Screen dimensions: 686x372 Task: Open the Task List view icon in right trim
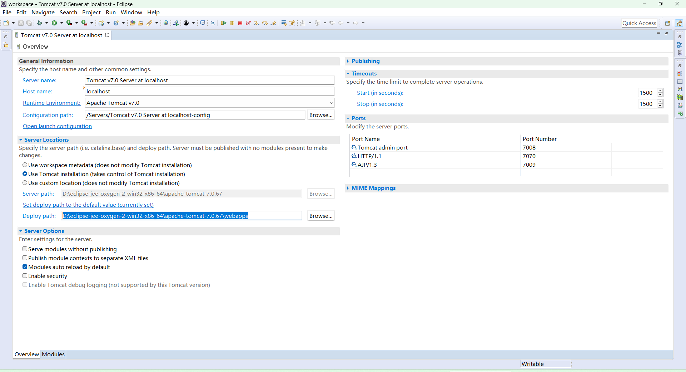[x=680, y=53]
